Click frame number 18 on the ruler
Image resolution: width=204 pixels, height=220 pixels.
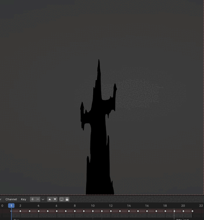coord(165,206)
